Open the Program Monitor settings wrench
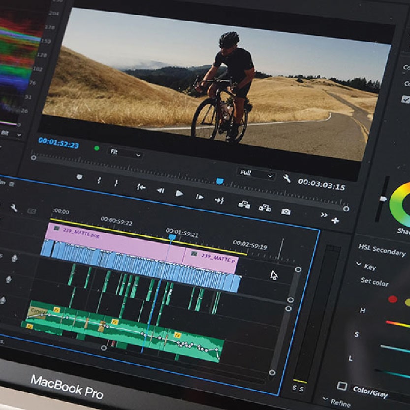The width and height of the screenshot is (410, 410). pyautogui.click(x=287, y=178)
